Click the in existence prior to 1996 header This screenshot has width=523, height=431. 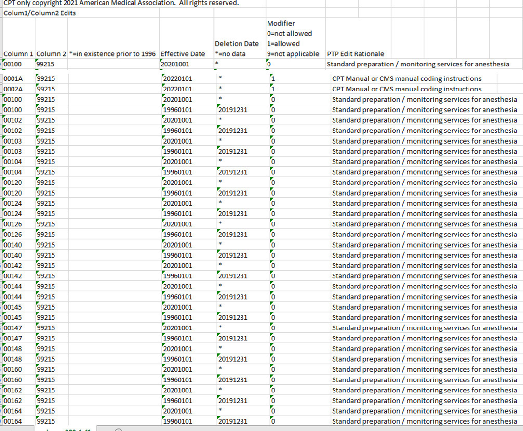pyautogui.click(x=113, y=53)
